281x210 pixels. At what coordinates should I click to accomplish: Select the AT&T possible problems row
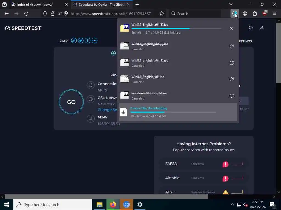(x=204, y=191)
